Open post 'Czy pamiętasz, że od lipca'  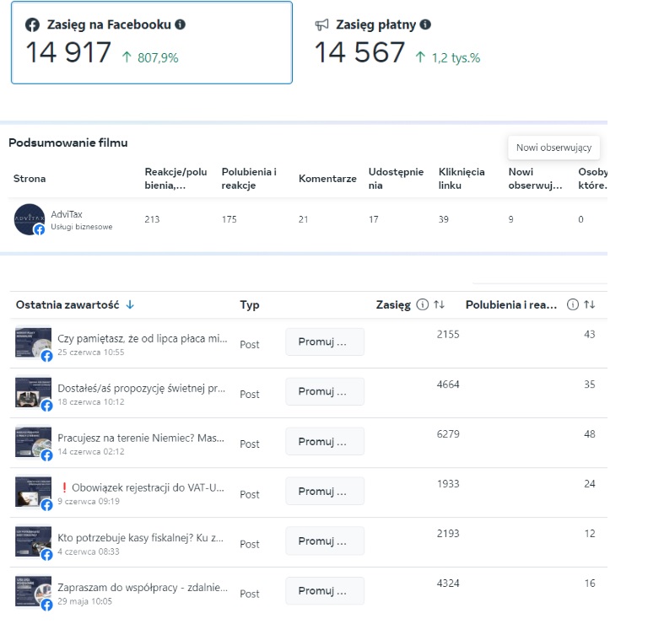click(x=142, y=338)
